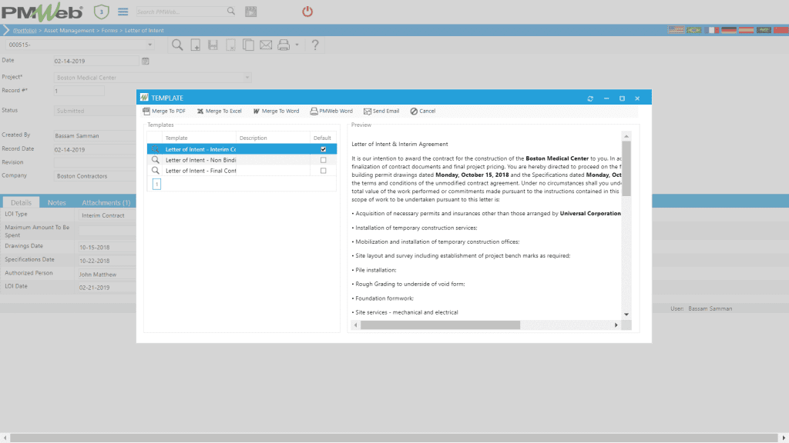This screenshot has width=789, height=443.
Task: Email the record using envelope icon
Action: tap(266, 45)
